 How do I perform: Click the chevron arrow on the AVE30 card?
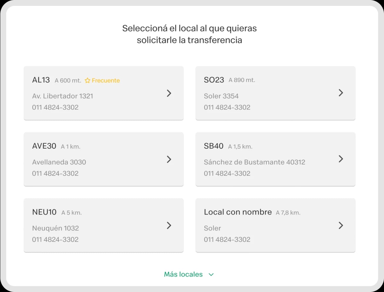169,160
